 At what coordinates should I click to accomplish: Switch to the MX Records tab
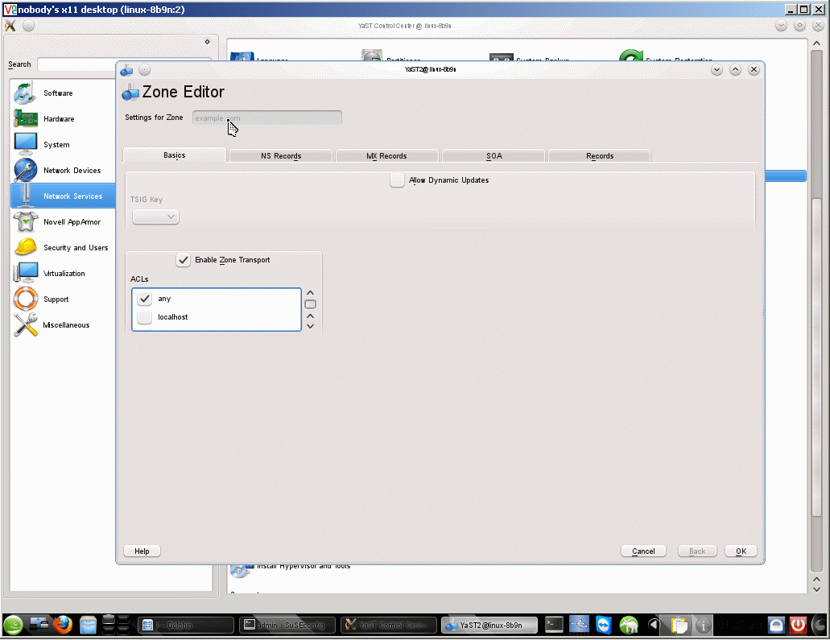pyautogui.click(x=386, y=155)
